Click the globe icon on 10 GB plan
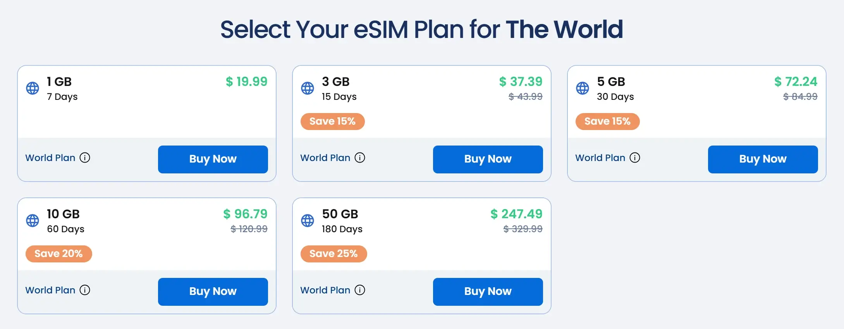This screenshot has width=844, height=329. [x=33, y=221]
